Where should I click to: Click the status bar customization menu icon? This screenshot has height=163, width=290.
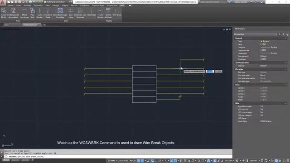click(x=288, y=161)
